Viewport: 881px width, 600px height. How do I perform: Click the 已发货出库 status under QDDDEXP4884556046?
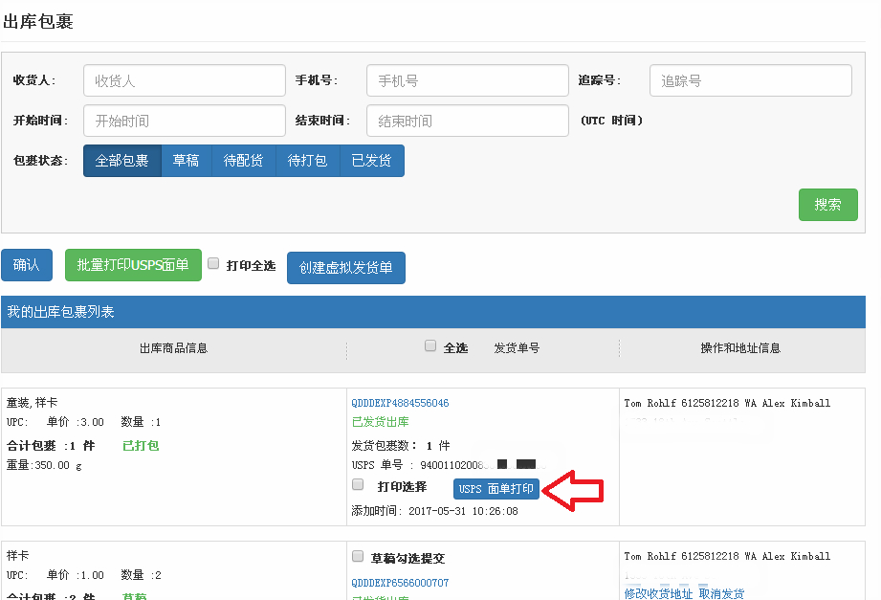click(381, 422)
